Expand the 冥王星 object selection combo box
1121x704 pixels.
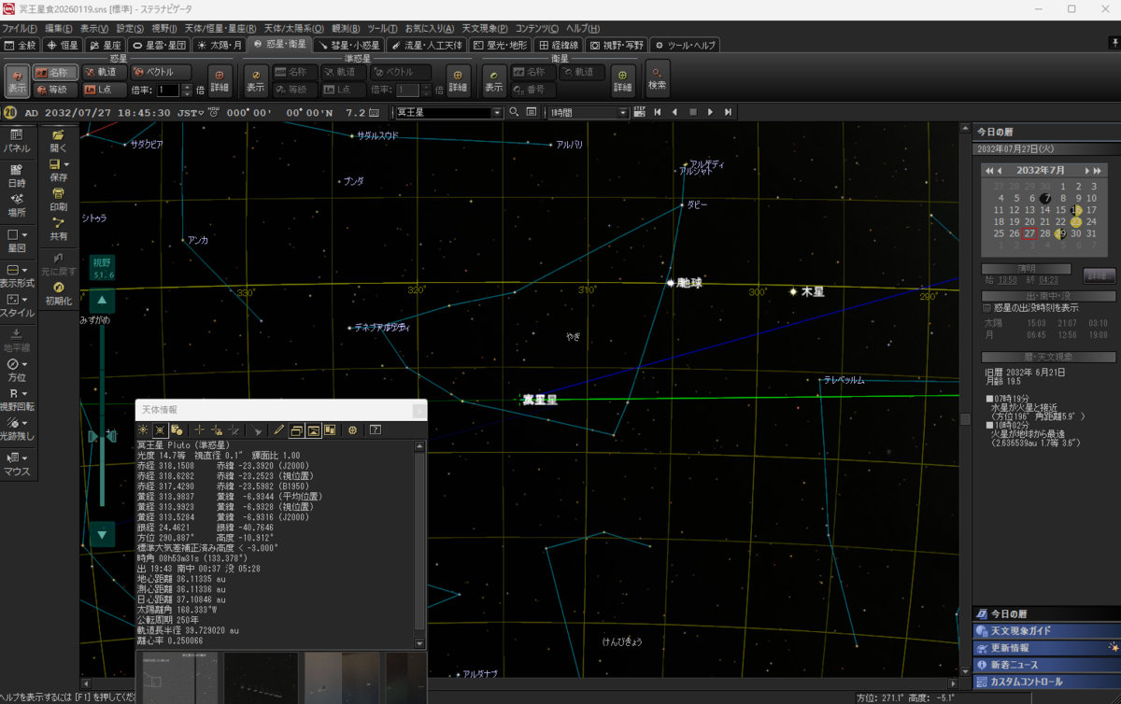pos(497,112)
